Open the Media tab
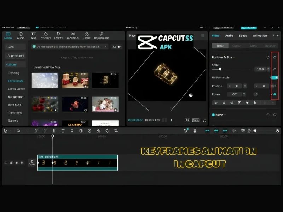 coord(8,36)
